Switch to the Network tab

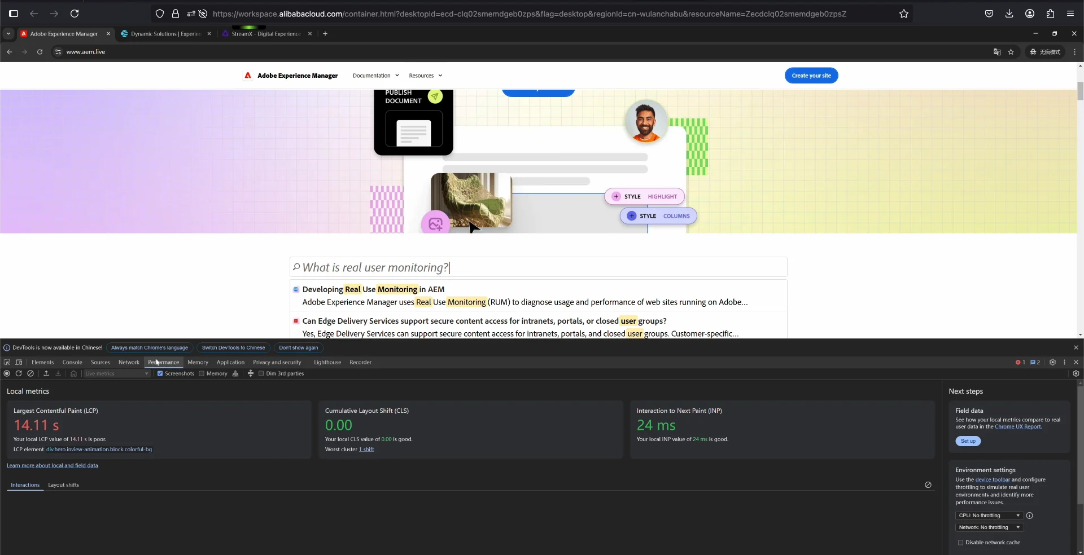click(129, 362)
